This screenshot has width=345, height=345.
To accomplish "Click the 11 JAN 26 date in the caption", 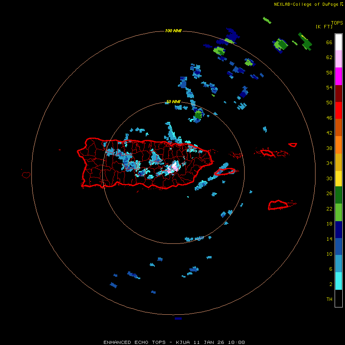I will pyautogui.click(x=209, y=342).
